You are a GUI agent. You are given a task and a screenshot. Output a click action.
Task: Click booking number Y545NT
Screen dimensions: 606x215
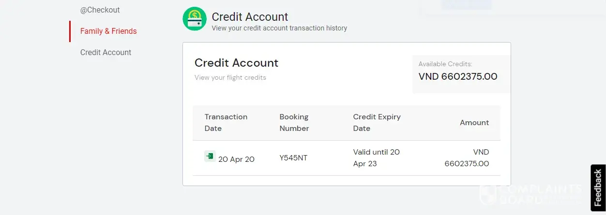(x=293, y=158)
